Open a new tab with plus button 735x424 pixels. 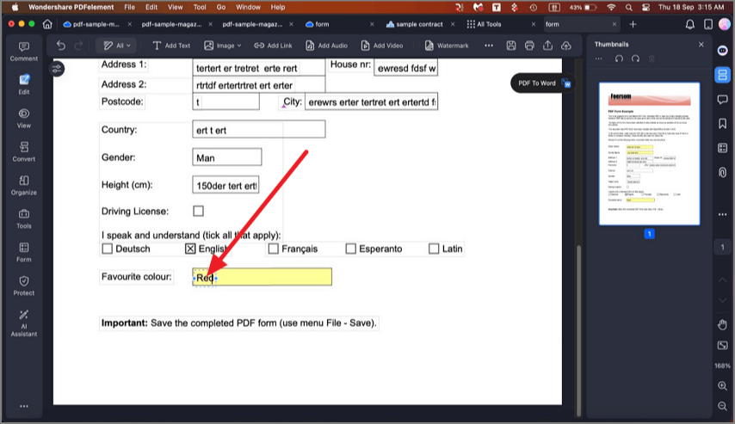tap(633, 24)
